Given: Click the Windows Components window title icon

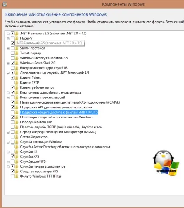Looking at the screenshot, I should [4, 4].
